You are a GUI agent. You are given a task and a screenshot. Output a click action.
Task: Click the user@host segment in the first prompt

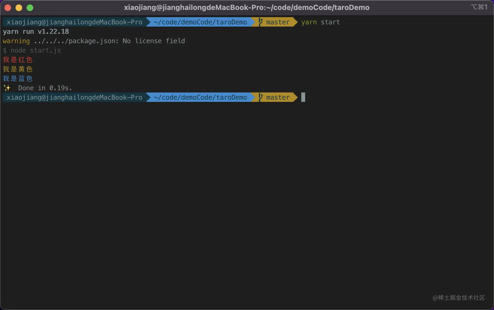[74, 22]
